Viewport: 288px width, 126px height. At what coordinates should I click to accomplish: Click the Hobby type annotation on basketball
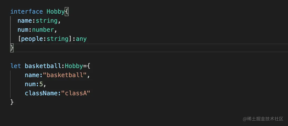click(74, 66)
